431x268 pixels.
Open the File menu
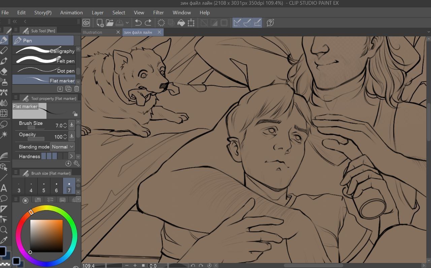point(5,12)
